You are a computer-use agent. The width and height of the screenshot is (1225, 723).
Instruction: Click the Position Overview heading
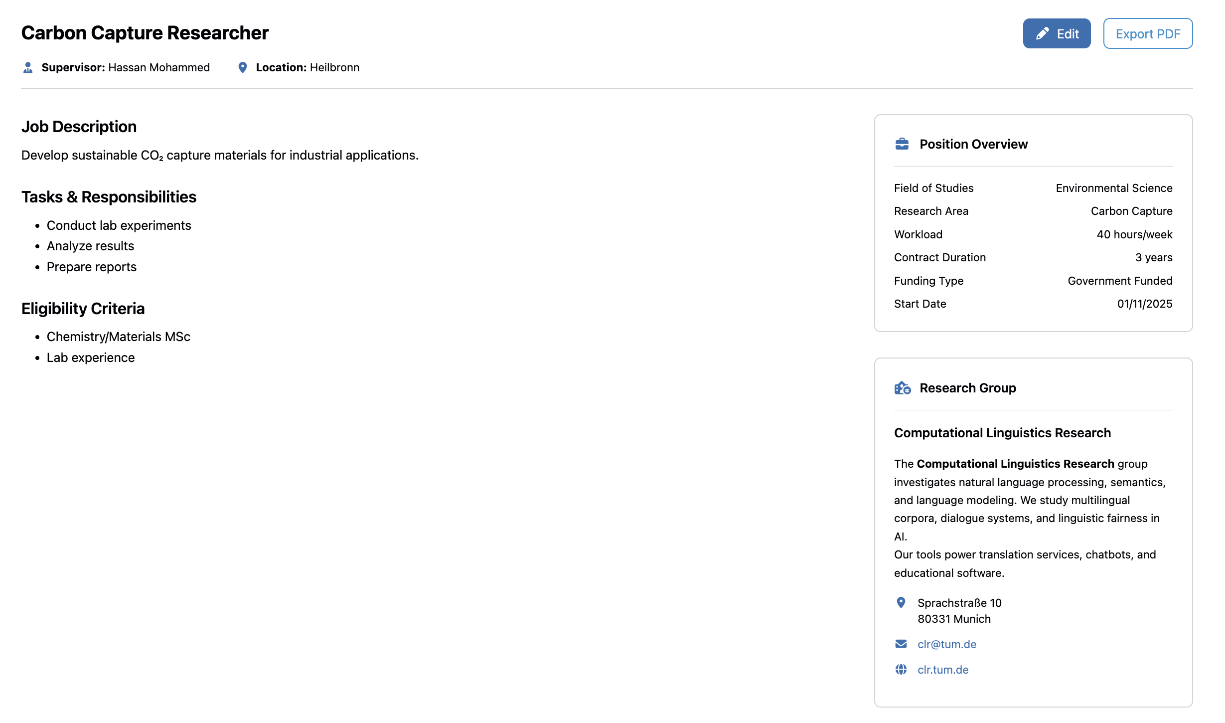[973, 144]
